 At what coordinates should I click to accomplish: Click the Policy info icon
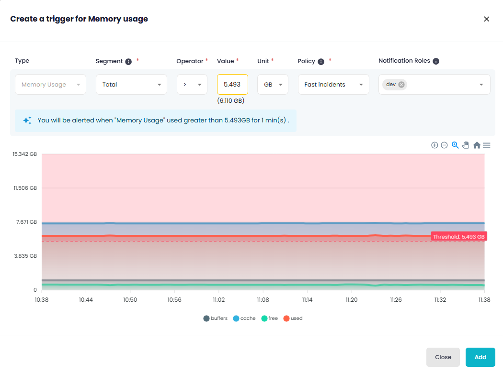point(321,62)
